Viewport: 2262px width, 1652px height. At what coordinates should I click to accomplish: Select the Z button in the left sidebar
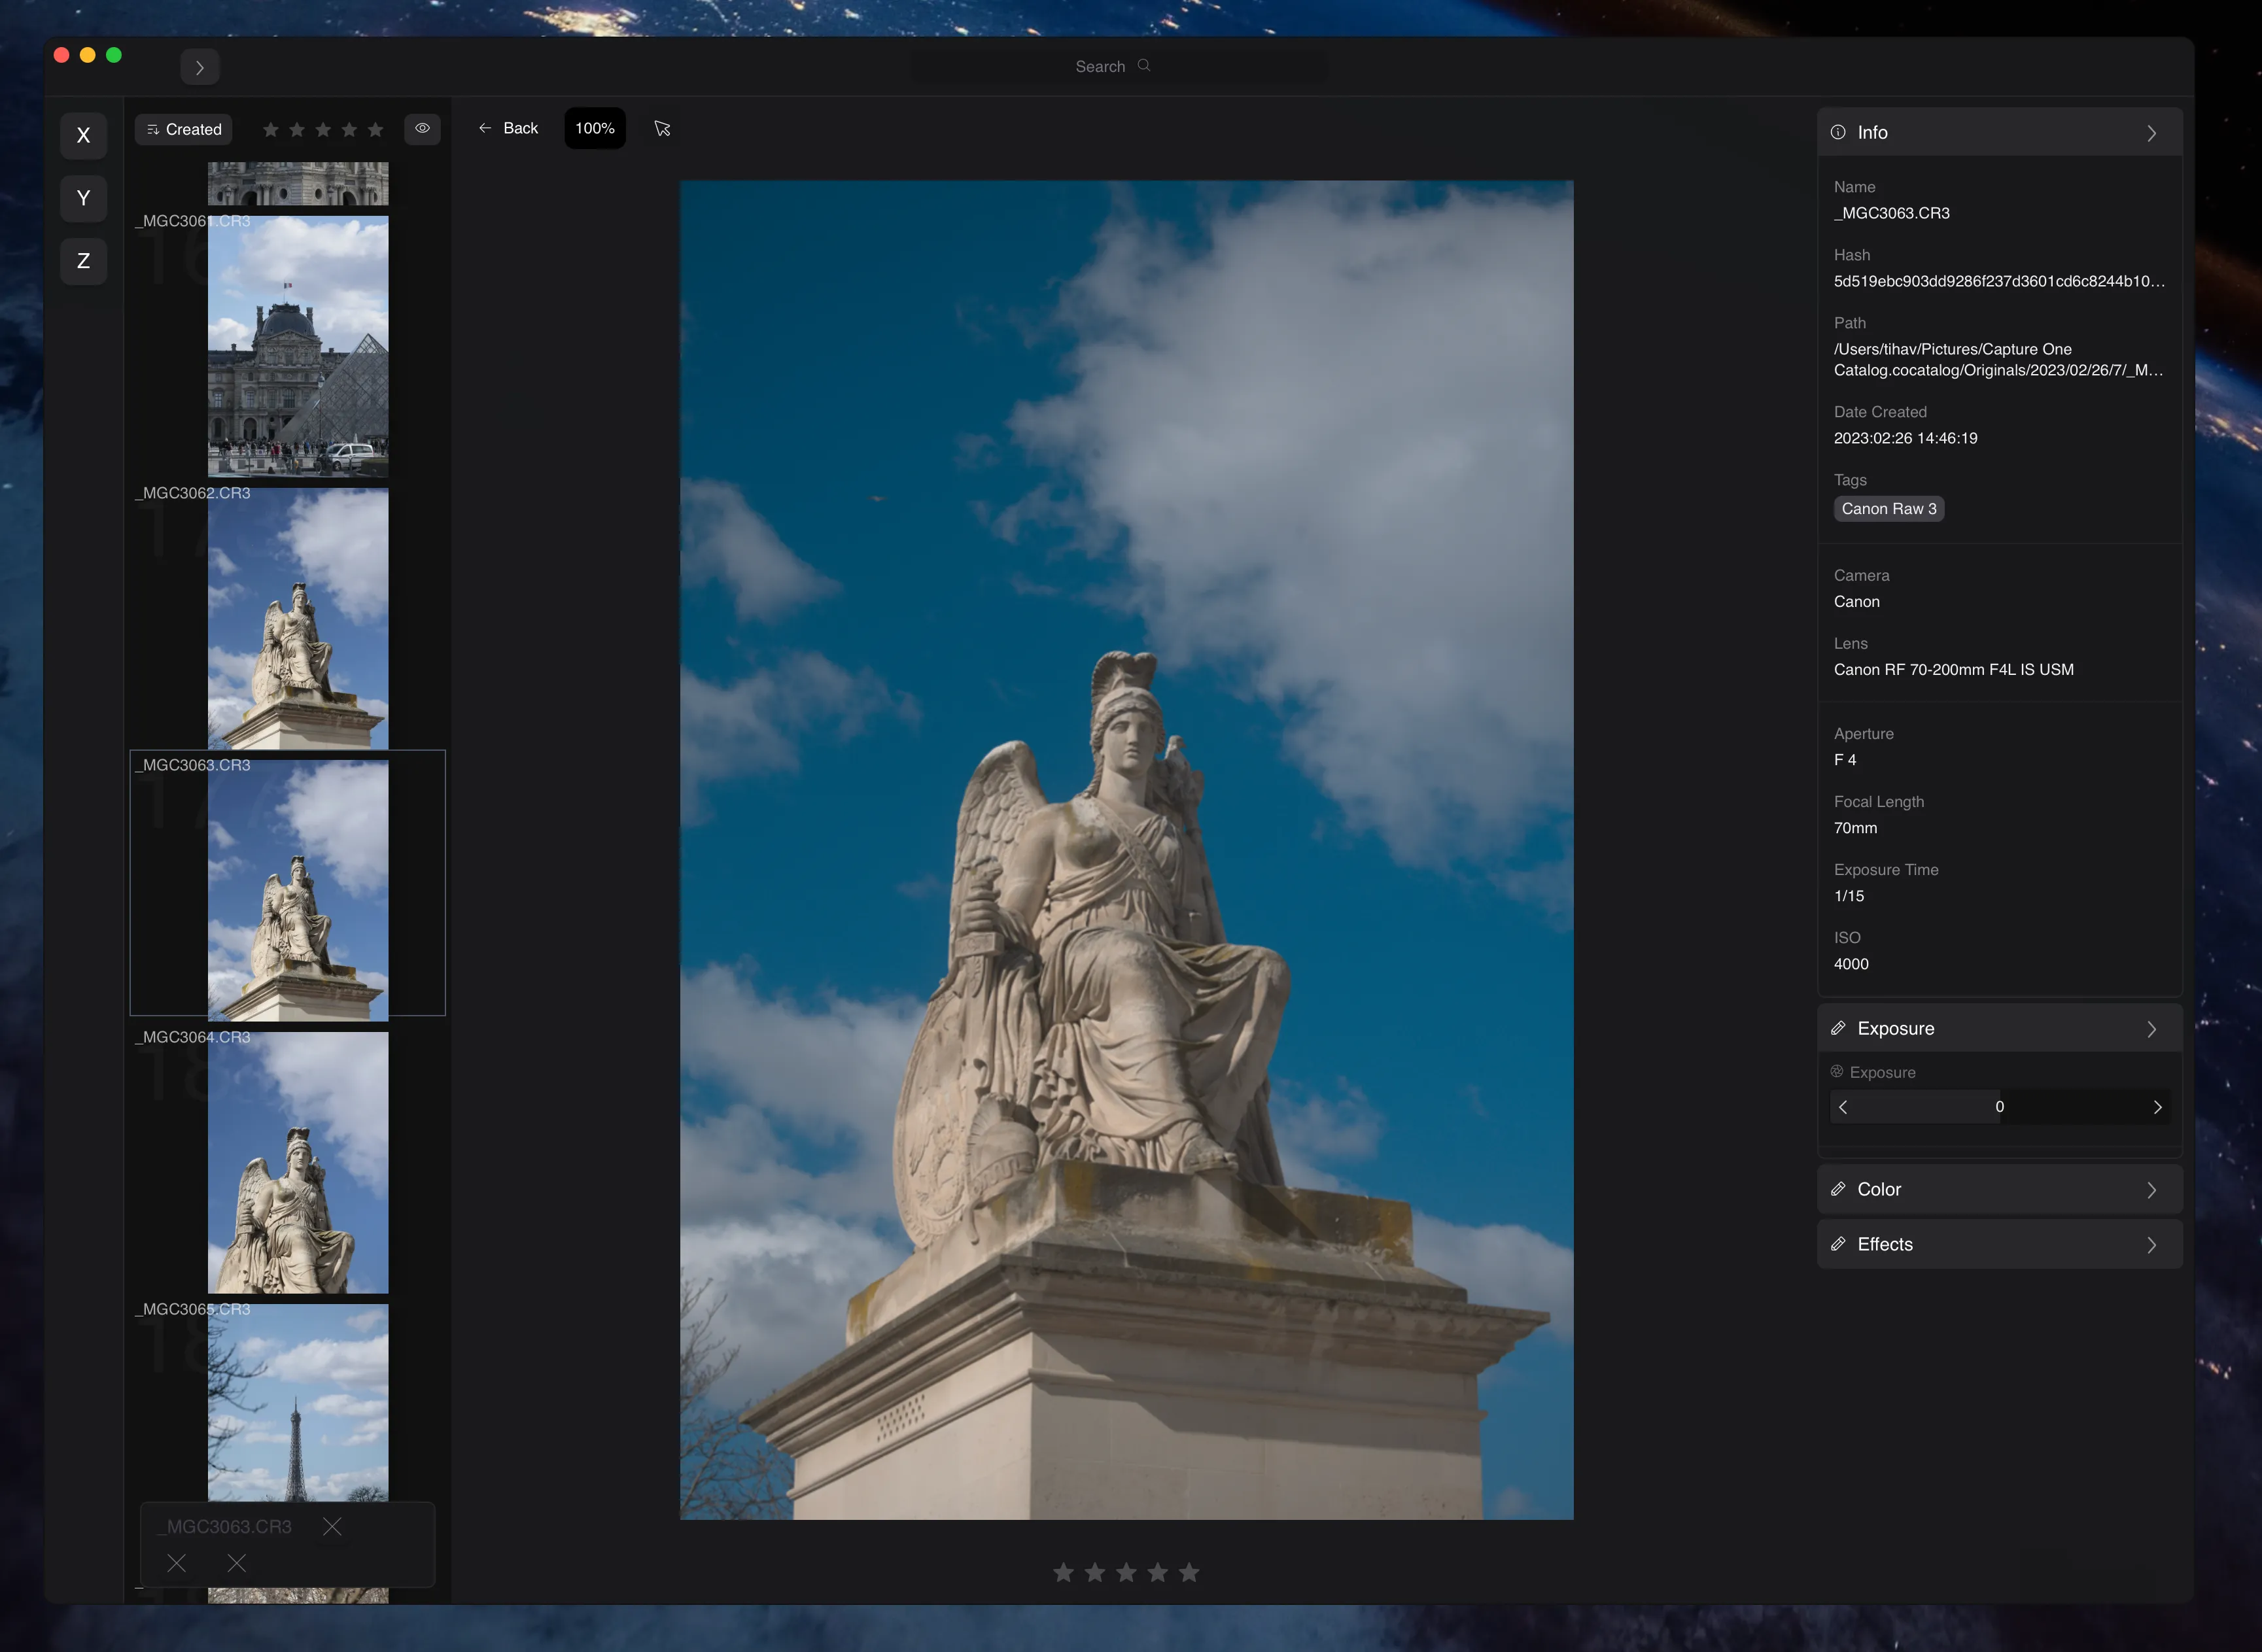coord(83,261)
